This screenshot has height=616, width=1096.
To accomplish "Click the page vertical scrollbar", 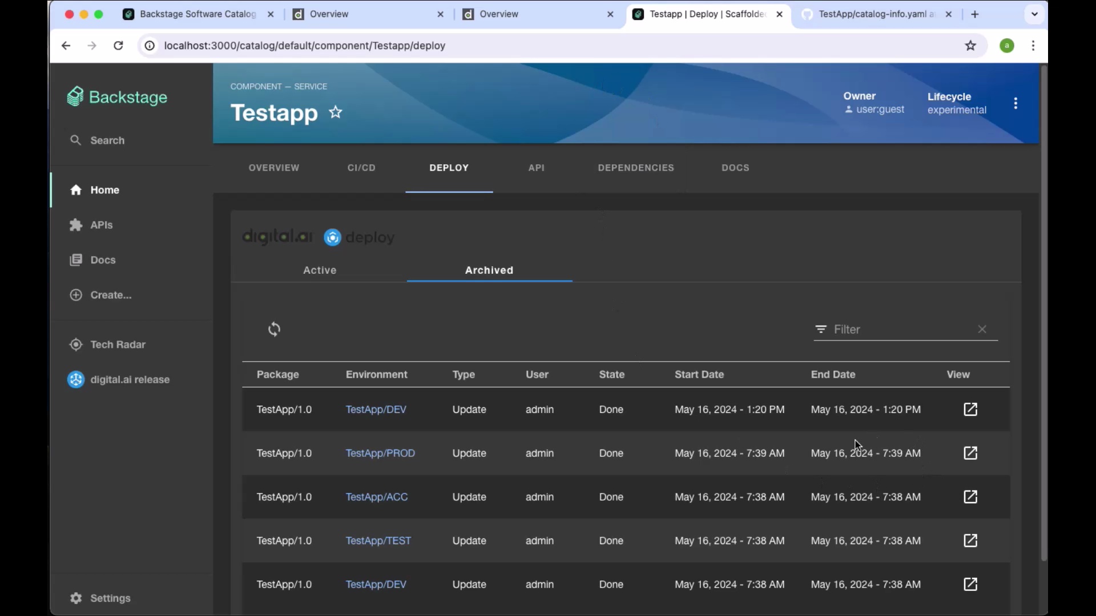I will (x=1043, y=314).
